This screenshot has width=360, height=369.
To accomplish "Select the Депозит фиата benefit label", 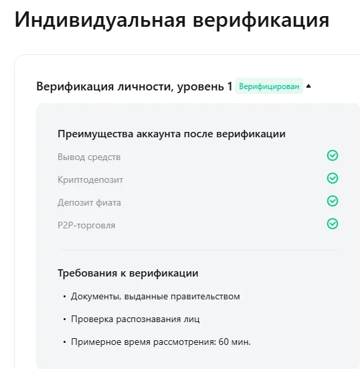I will [x=89, y=202].
